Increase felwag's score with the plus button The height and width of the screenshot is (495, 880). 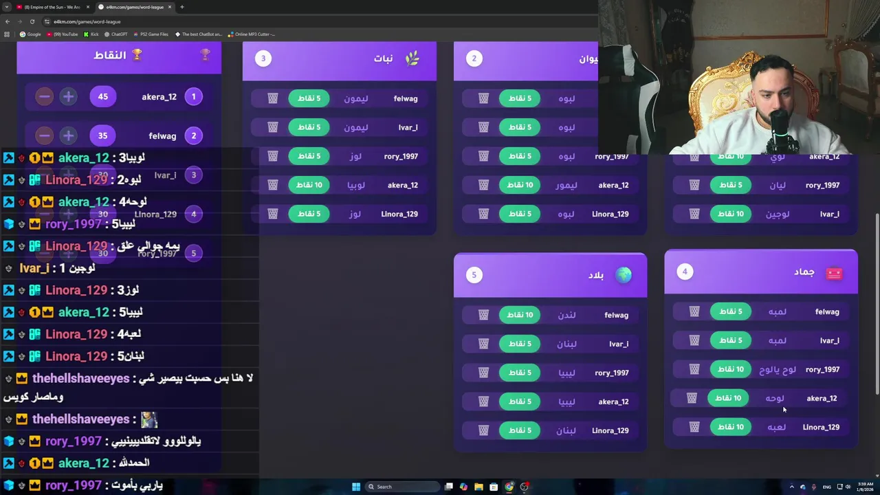(x=68, y=135)
